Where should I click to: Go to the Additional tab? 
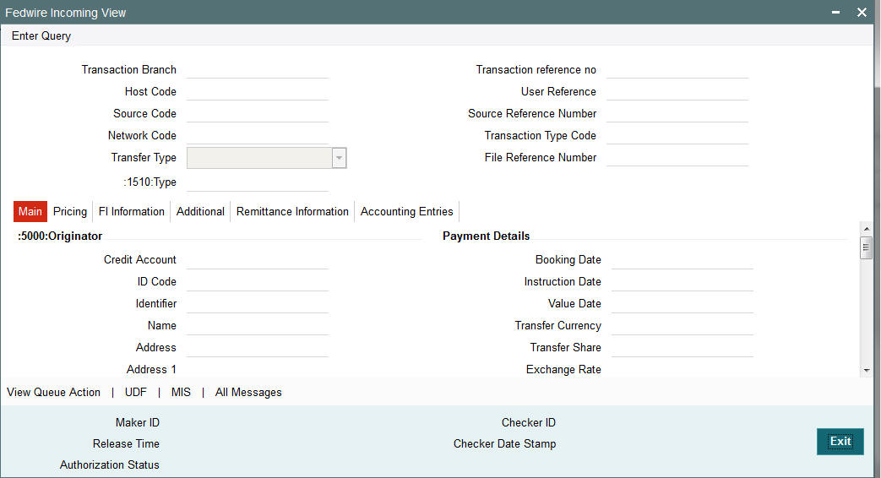click(x=200, y=212)
